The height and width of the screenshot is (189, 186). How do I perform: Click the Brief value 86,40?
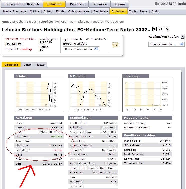click(58, 159)
